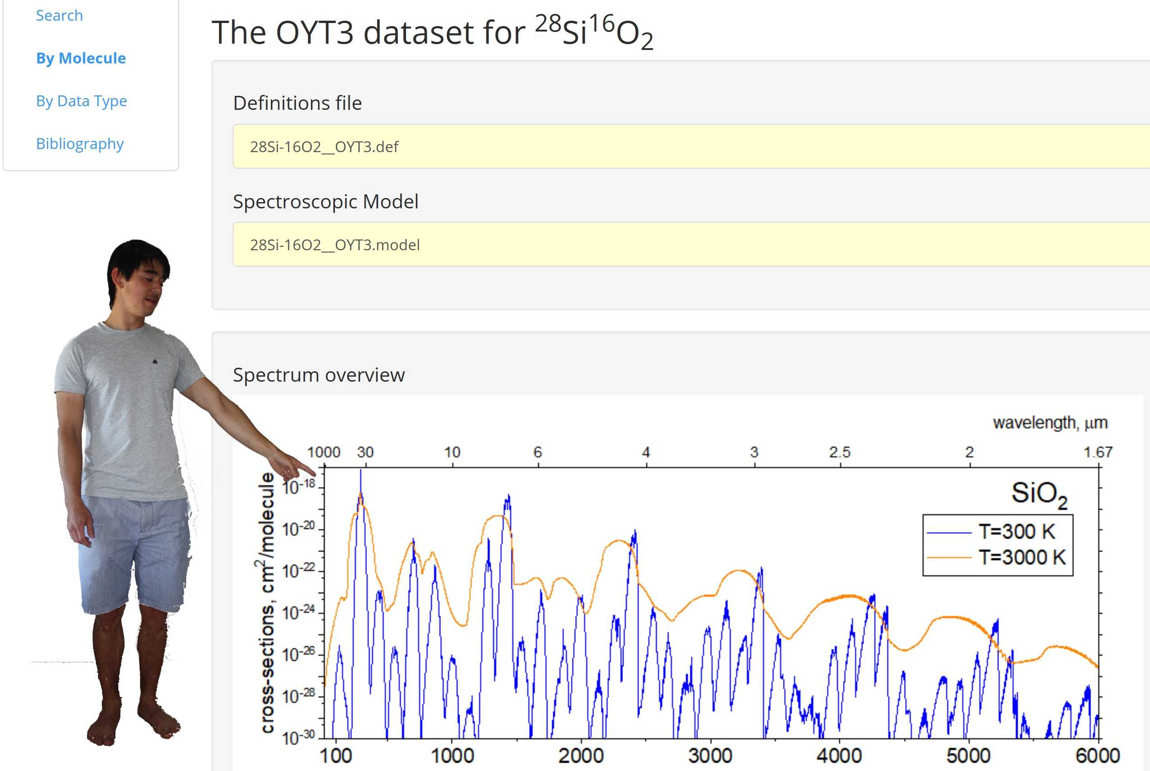The image size is (1150, 771).
Task: Click the T=300 K legend label
Action: [x=1016, y=532]
